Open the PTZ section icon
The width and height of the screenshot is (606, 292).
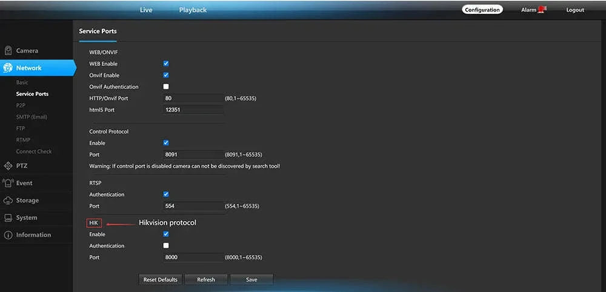coord(8,166)
